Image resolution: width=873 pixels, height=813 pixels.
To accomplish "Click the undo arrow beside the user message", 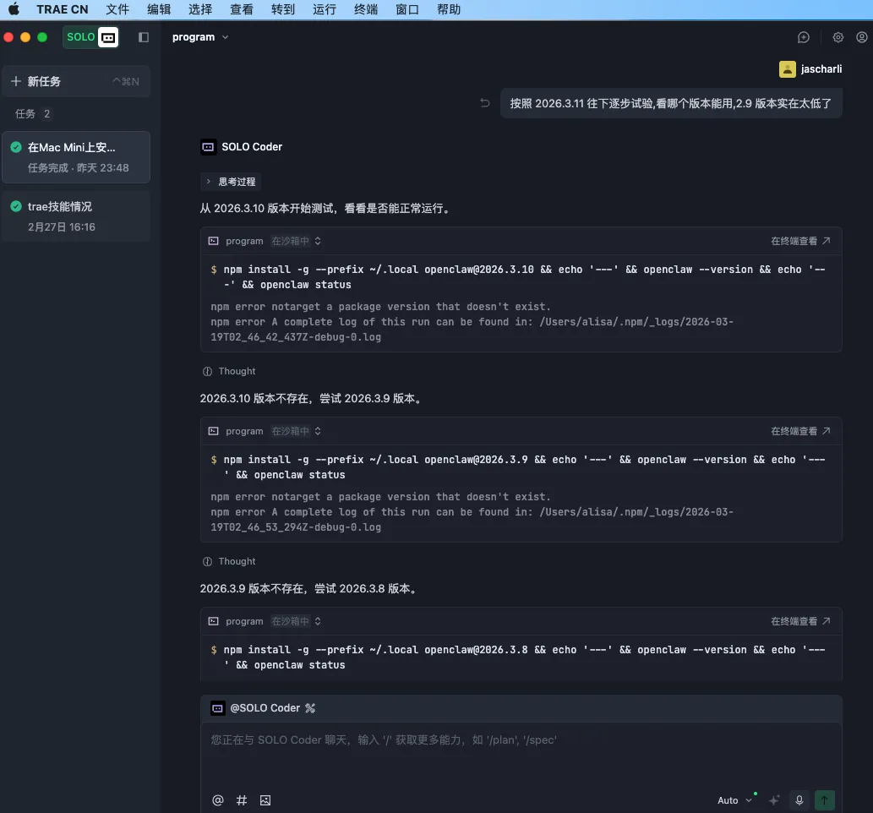I will tap(485, 103).
